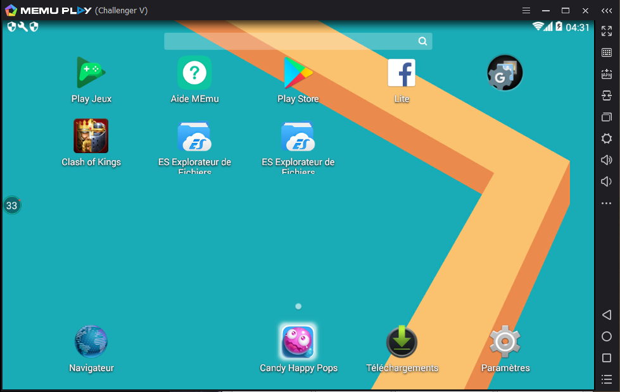Open MEmu settings gear in sidebar

tap(607, 138)
